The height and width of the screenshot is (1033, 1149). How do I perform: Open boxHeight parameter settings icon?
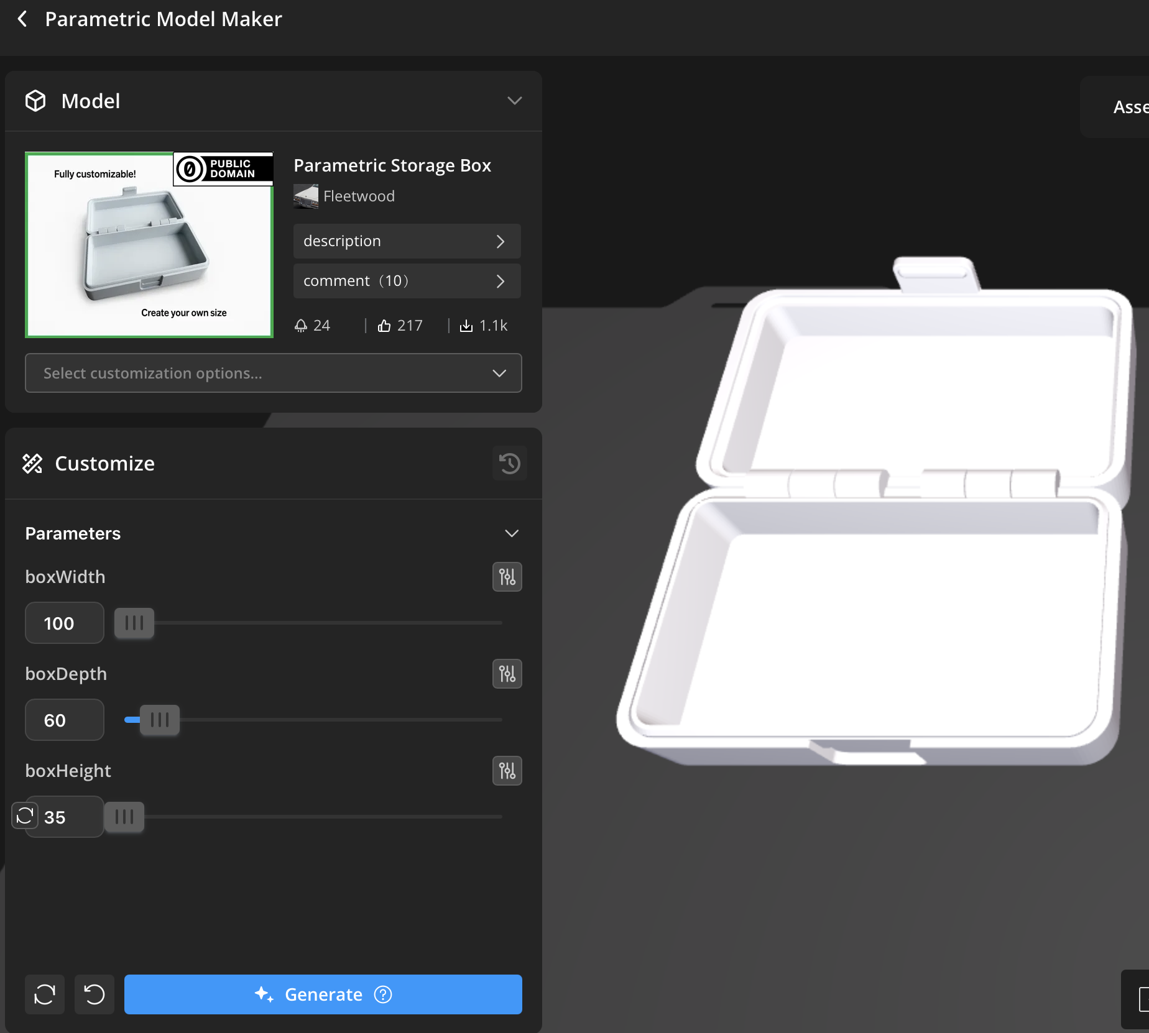coord(507,771)
